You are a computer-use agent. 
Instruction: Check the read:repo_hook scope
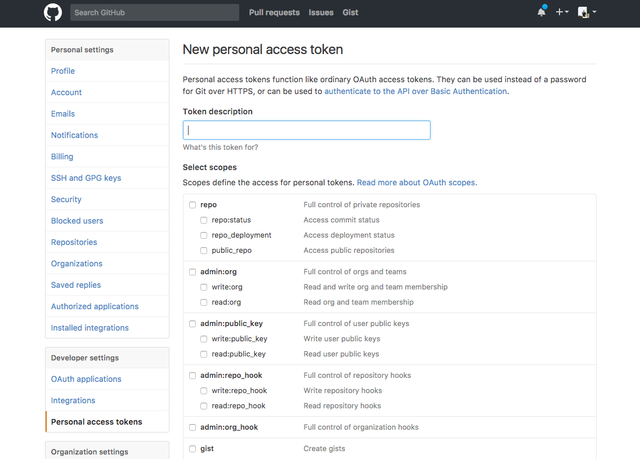[204, 406]
